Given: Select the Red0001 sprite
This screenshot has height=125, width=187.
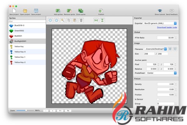Looking at the screenshot, I should coord(27,36).
